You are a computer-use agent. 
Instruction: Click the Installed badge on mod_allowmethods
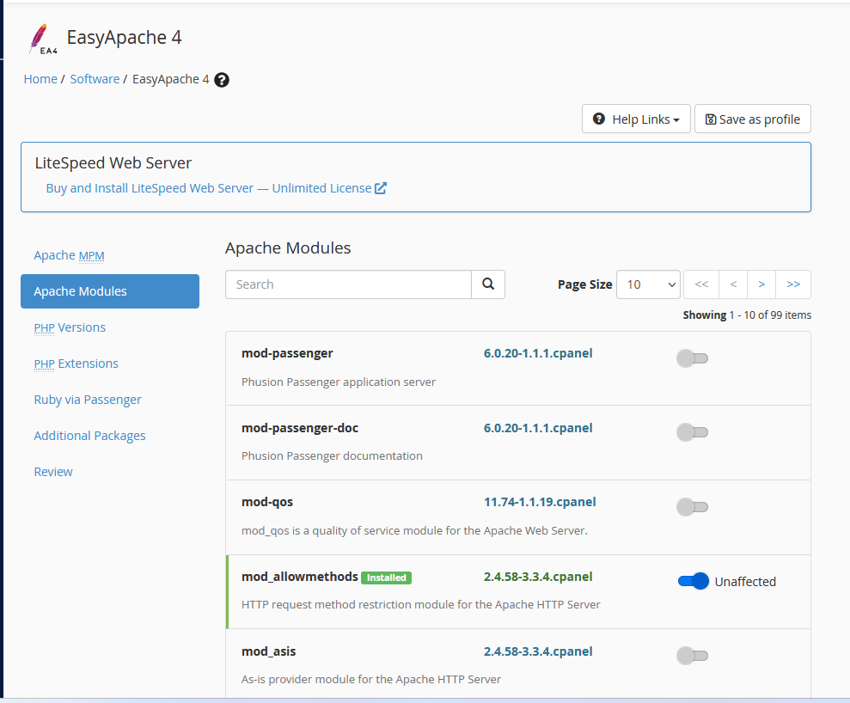click(387, 578)
